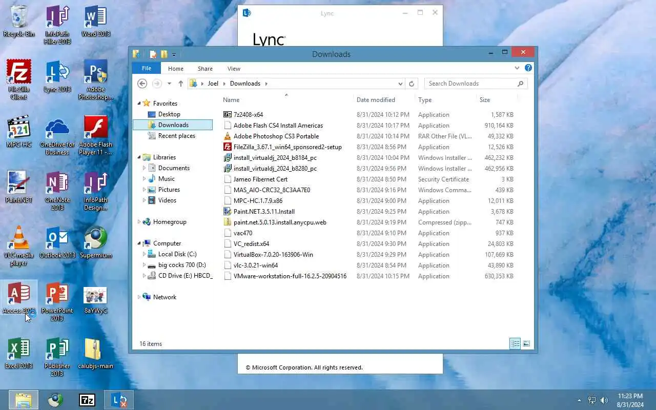Click the 7-Zip taskbar icon
Image resolution: width=656 pixels, height=410 pixels.
coord(87,400)
